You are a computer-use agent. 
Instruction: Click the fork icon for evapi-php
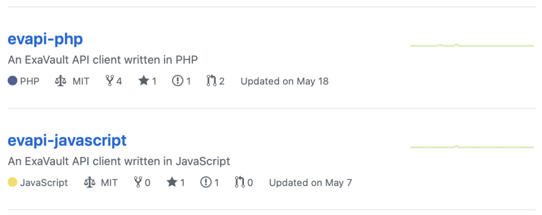[110, 81]
